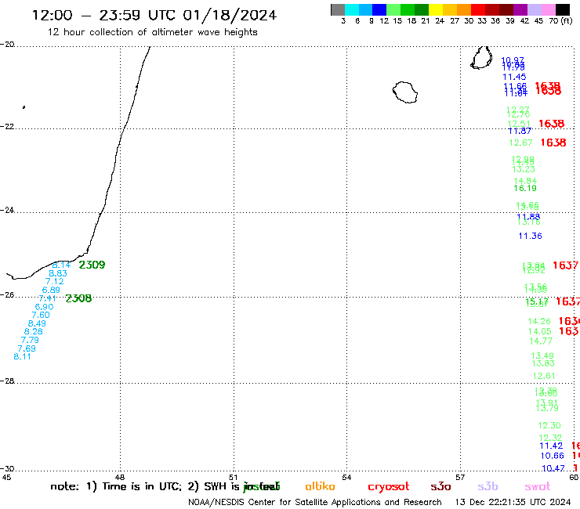Click the latitude axis label '-28'
Screen dimensions: 580x509
(x=7, y=381)
